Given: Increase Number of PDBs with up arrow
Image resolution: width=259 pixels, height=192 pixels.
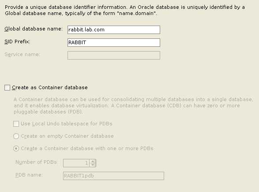Looking at the screenshot, I should point(93,161).
